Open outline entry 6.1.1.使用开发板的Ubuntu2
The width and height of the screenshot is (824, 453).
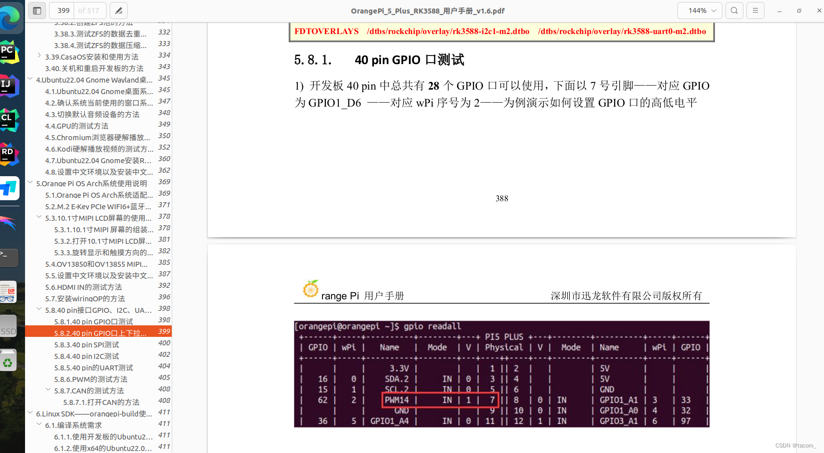pyautogui.click(x=103, y=437)
